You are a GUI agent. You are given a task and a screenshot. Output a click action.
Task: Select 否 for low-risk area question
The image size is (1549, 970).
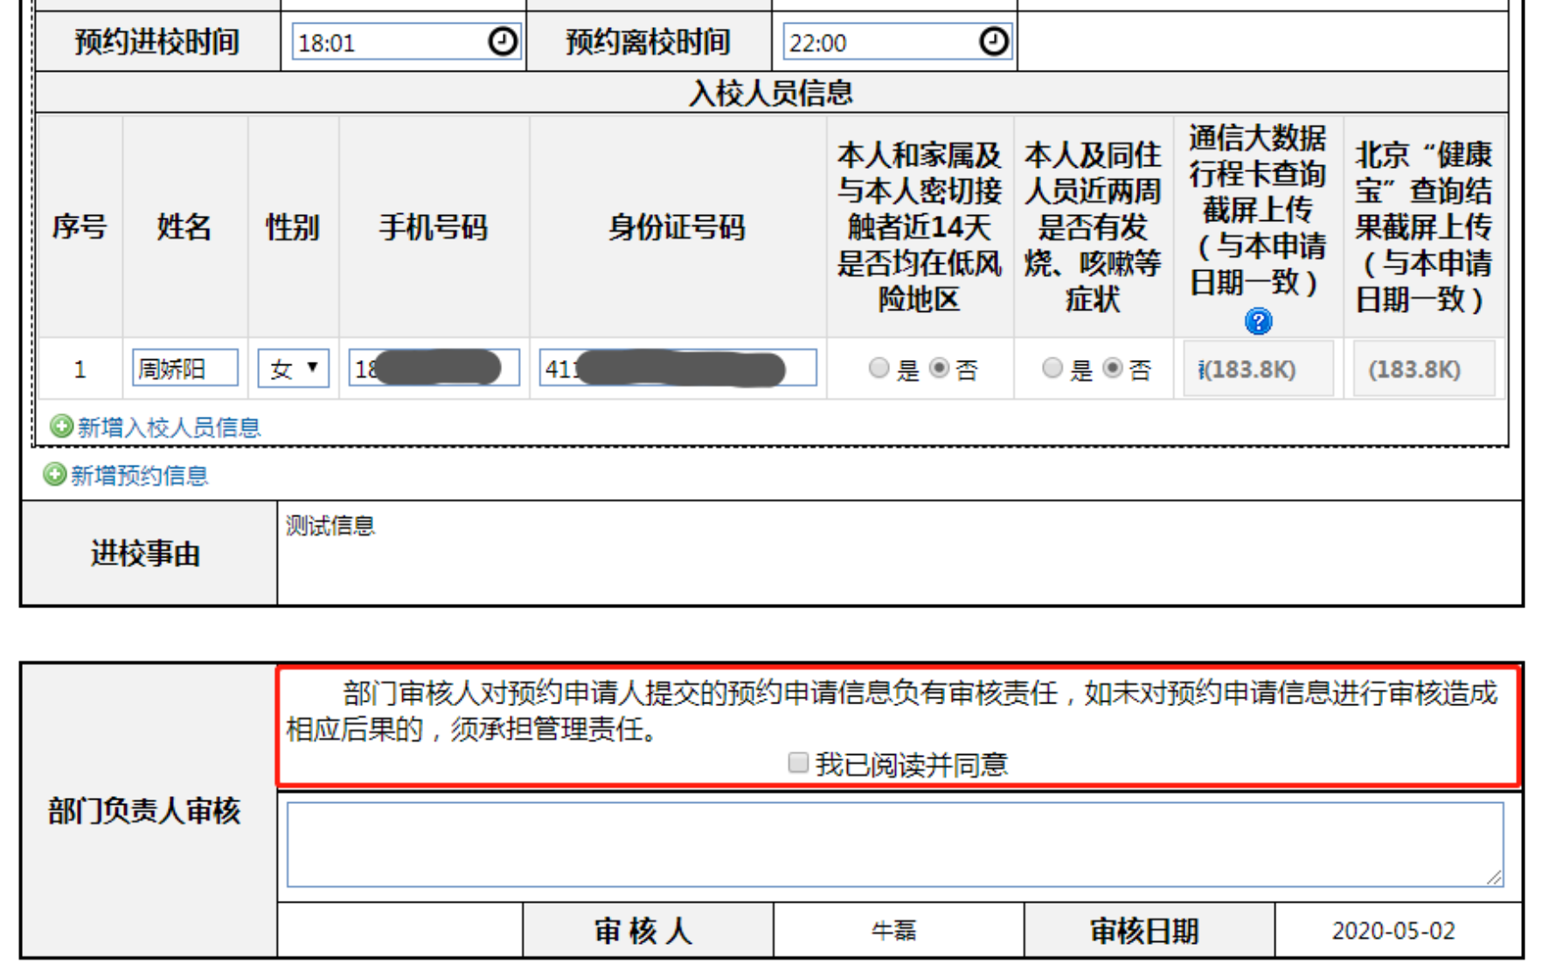pyautogui.click(x=939, y=368)
